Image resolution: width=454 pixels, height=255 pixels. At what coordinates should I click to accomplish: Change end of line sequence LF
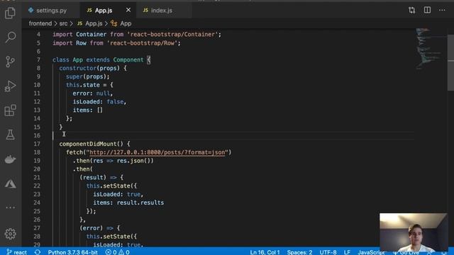point(347,252)
